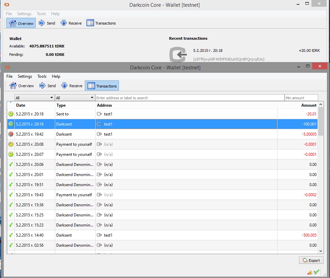This screenshot has width=330, height=278.
Task: Focus the Min amount field
Action: pyautogui.click(x=301, y=98)
